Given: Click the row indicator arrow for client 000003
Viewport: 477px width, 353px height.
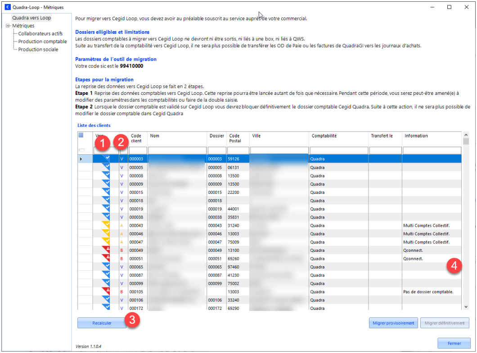Looking at the screenshot, I should coord(81,159).
